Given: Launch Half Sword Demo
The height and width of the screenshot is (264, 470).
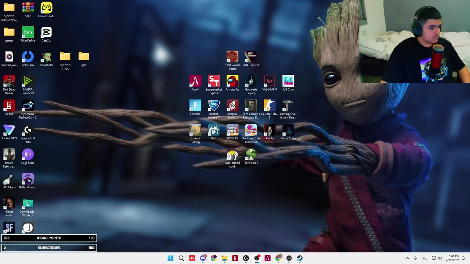Looking at the screenshot, I should click(232, 60).
